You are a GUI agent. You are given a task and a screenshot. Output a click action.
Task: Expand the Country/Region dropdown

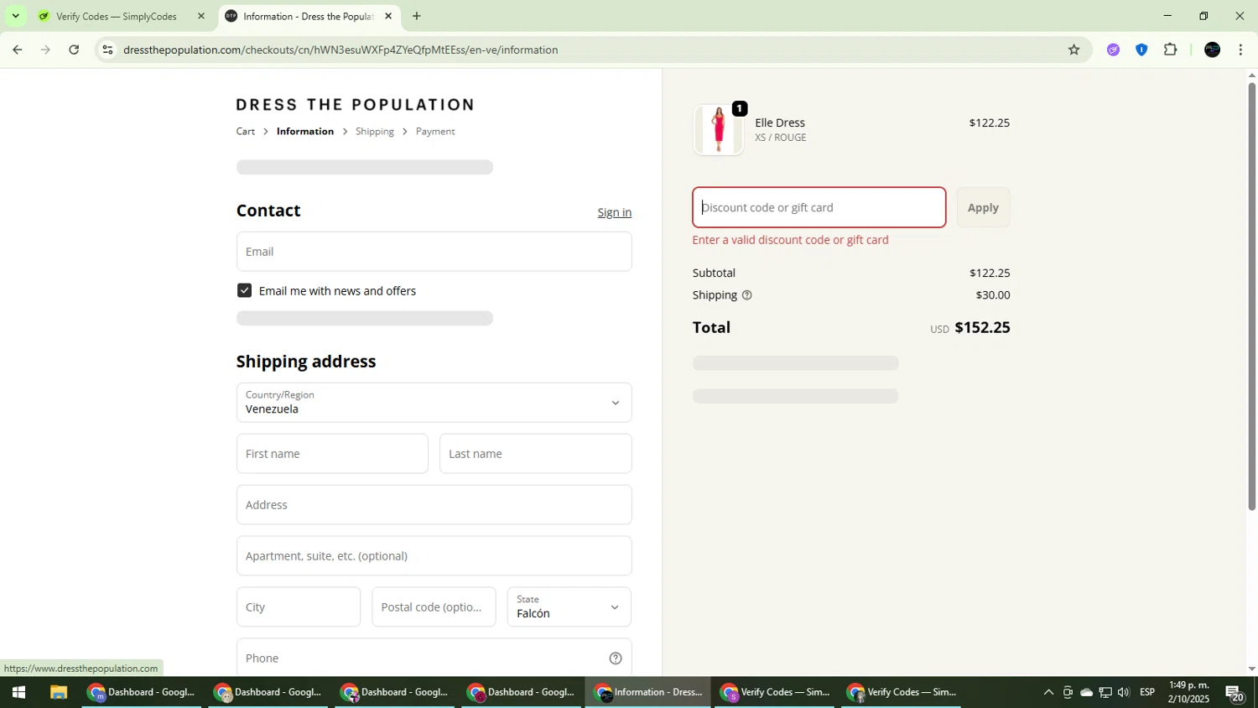coord(434,403)
